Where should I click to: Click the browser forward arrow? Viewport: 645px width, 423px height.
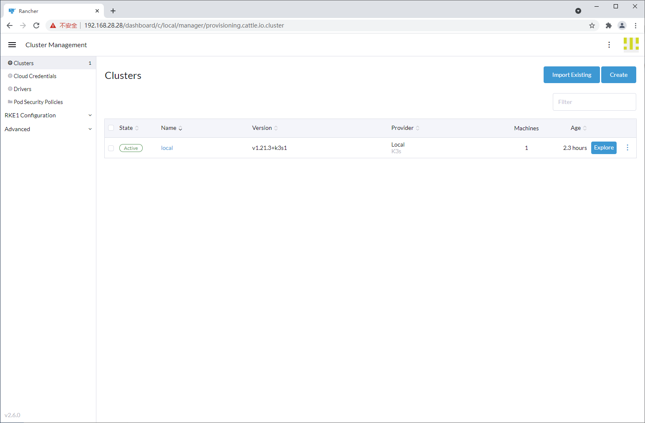(23, 25)
